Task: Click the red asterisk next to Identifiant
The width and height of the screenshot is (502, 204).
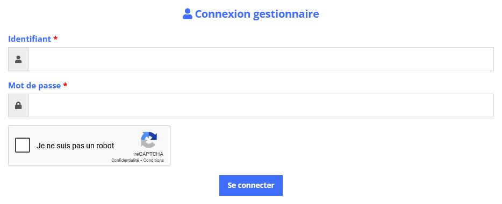Action: 55,39
